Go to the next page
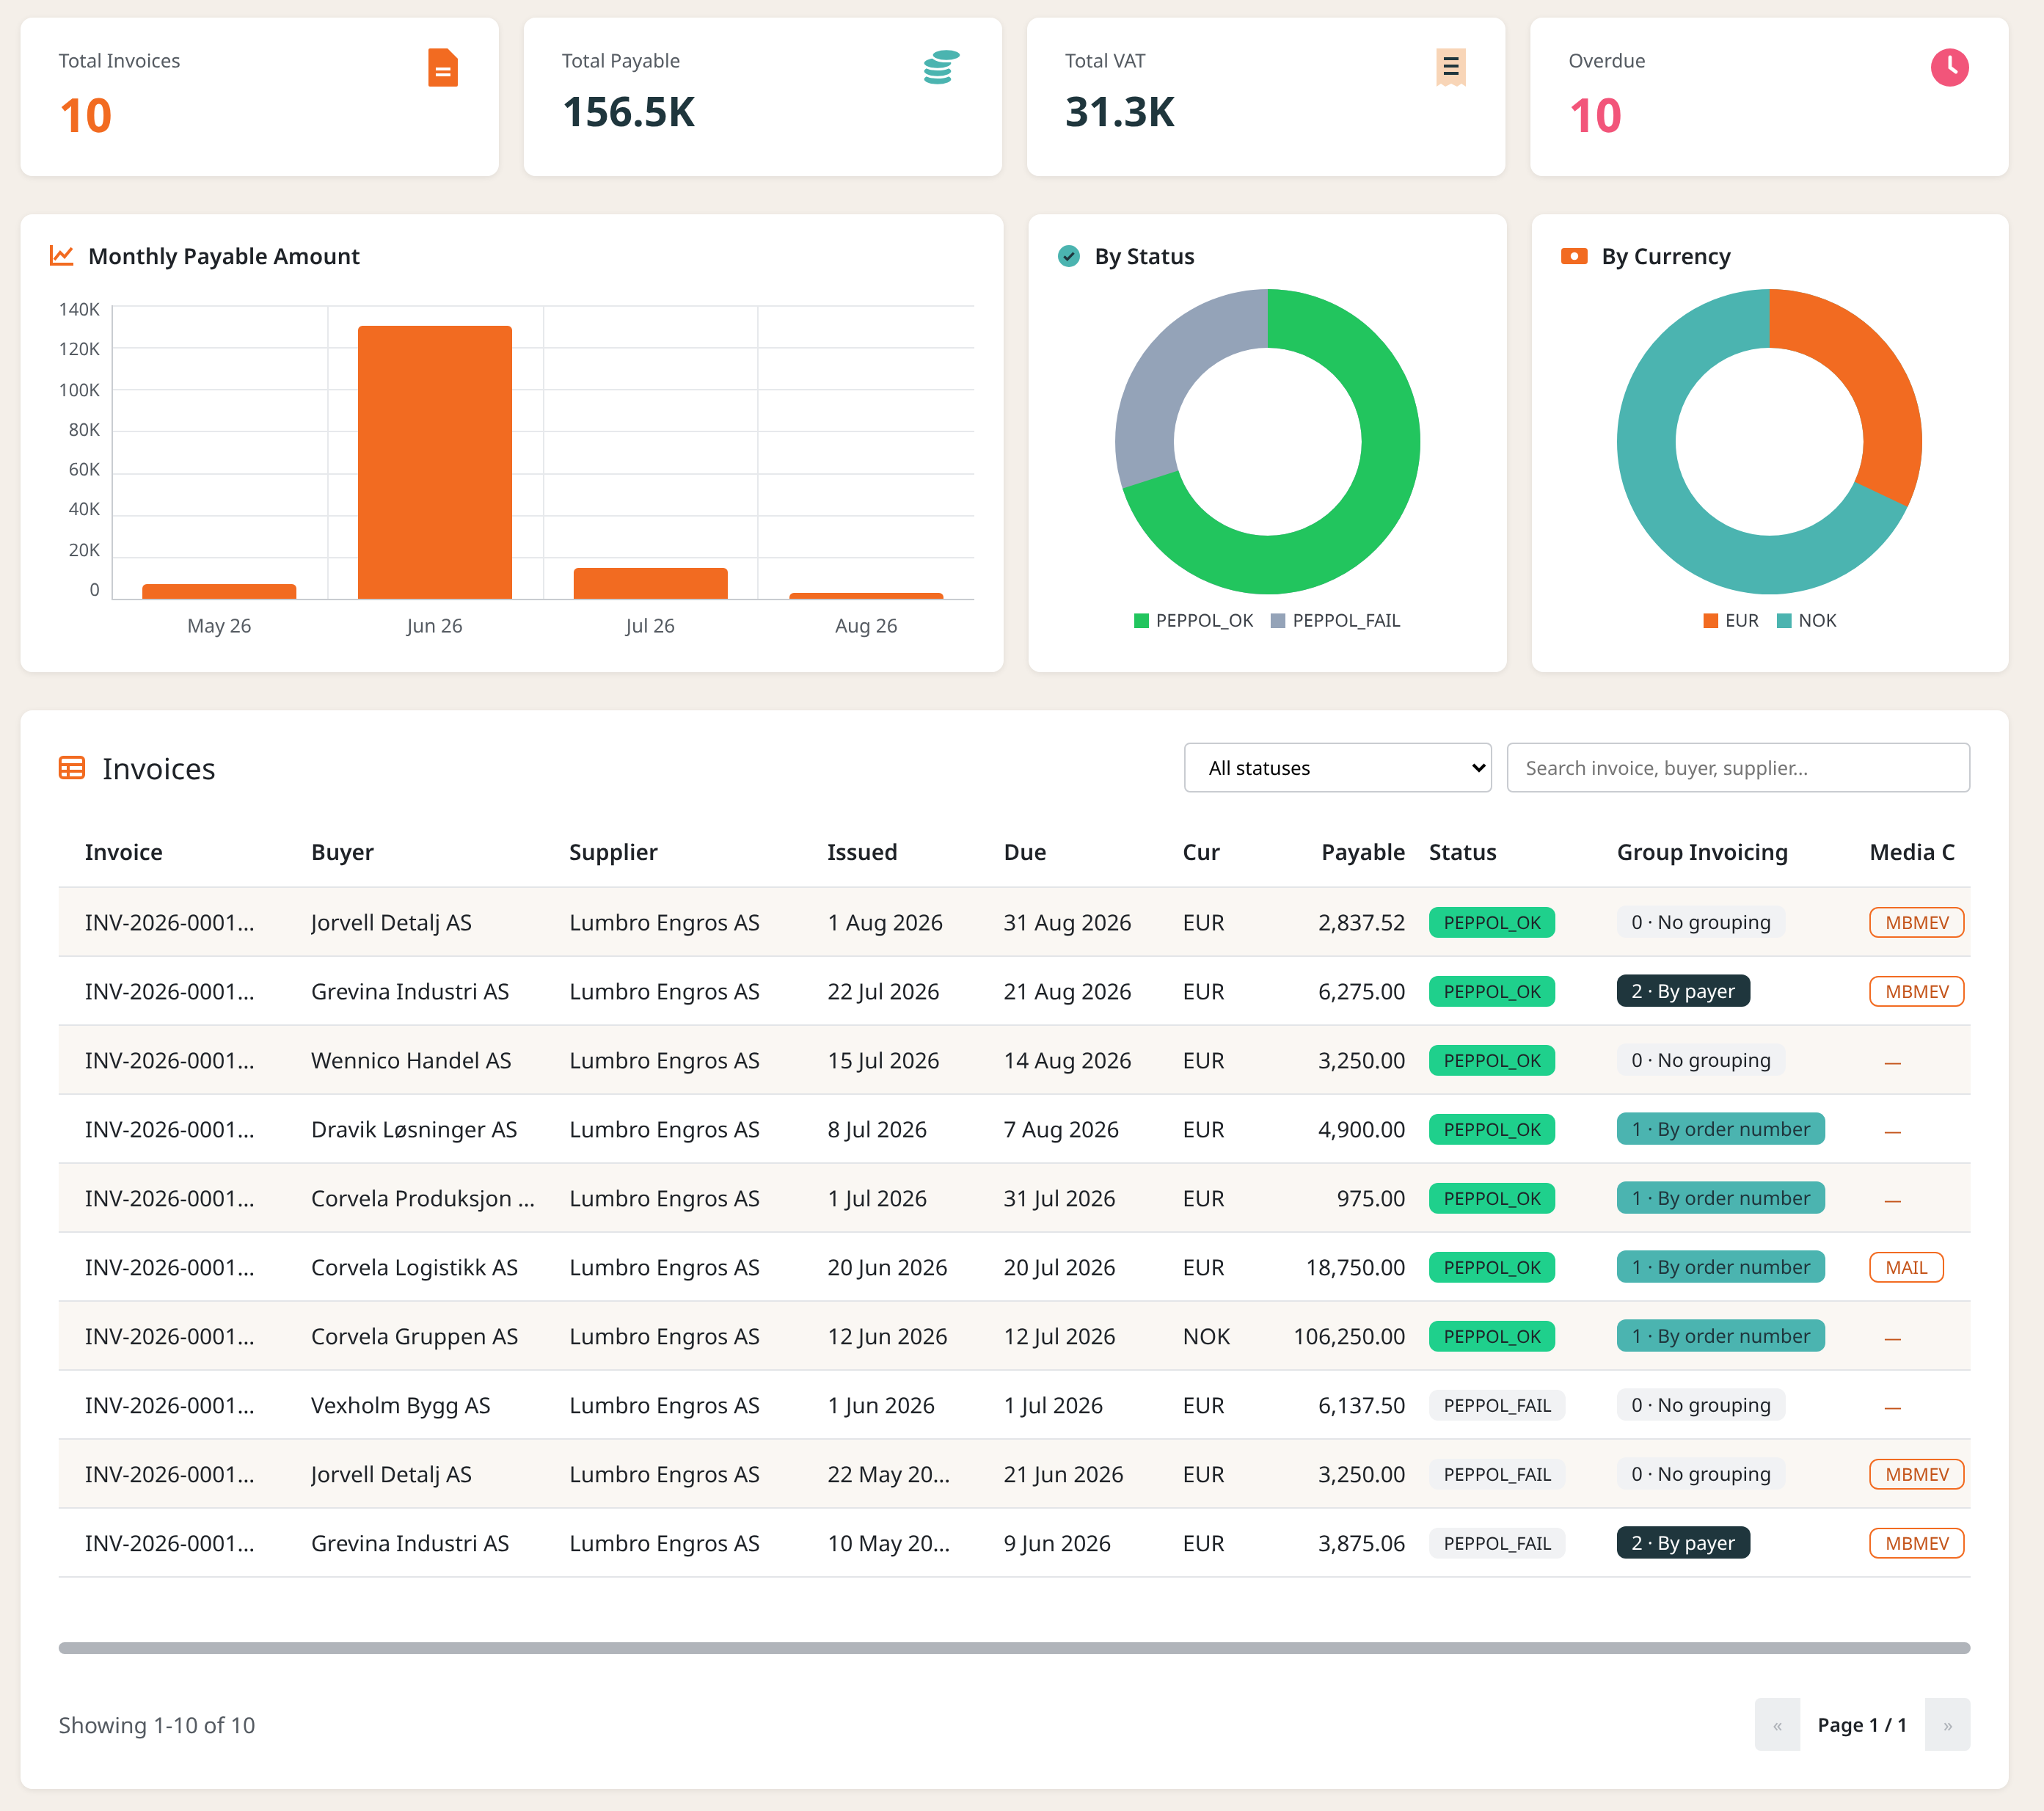Viewport: 2044px width, 1811px height. [1947, 1725]
